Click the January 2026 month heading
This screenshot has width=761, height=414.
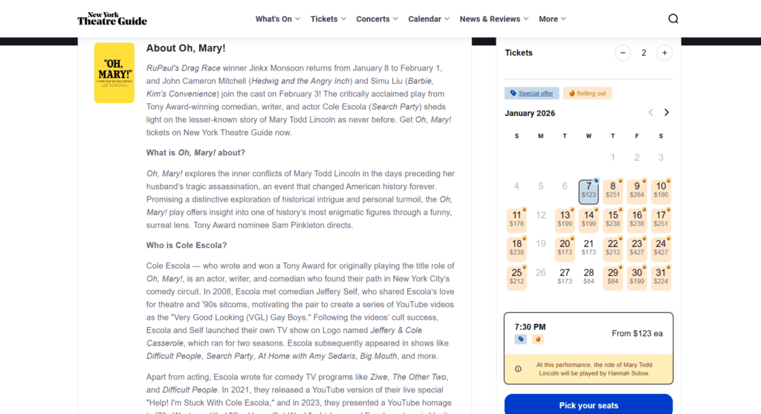(x=529, y=113)
